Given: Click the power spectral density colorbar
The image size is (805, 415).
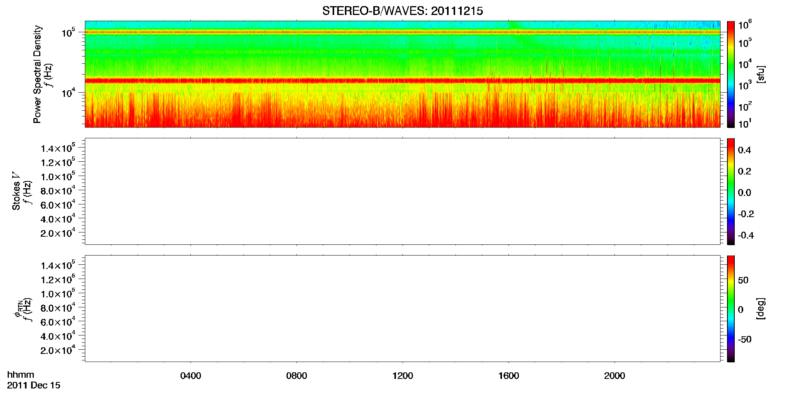Looking at the screenshot, I should tap(731, 74).
